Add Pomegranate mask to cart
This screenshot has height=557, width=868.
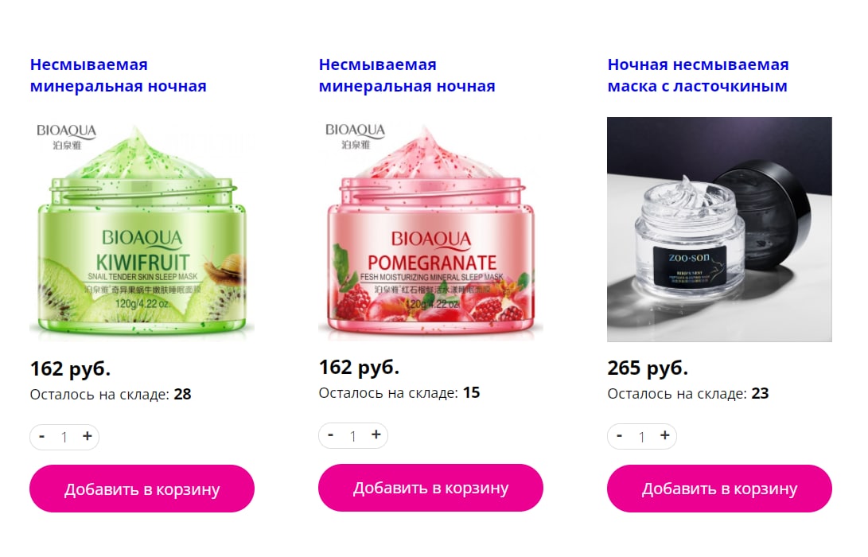(x=430, y=487)
